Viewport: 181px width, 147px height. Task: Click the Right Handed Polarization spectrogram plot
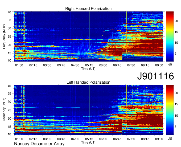click(88, 36)
